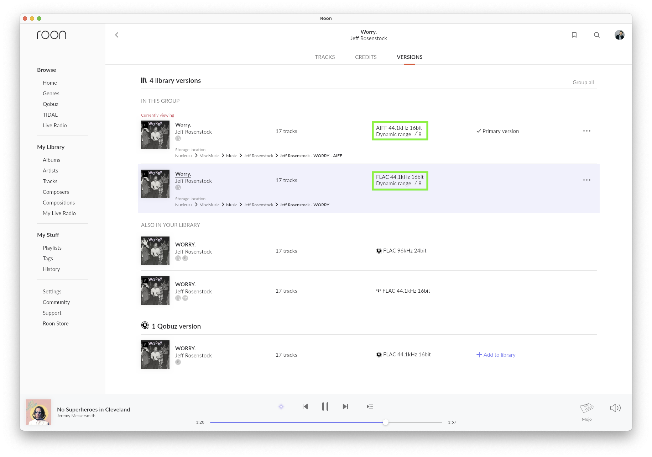Open Home in the sidebar
Viewport: 652px width, 457px height.
pos(50,83)
